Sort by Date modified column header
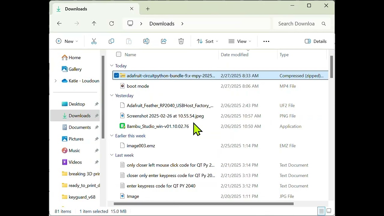This screenshot has height=216, width=384. (235, 55)
